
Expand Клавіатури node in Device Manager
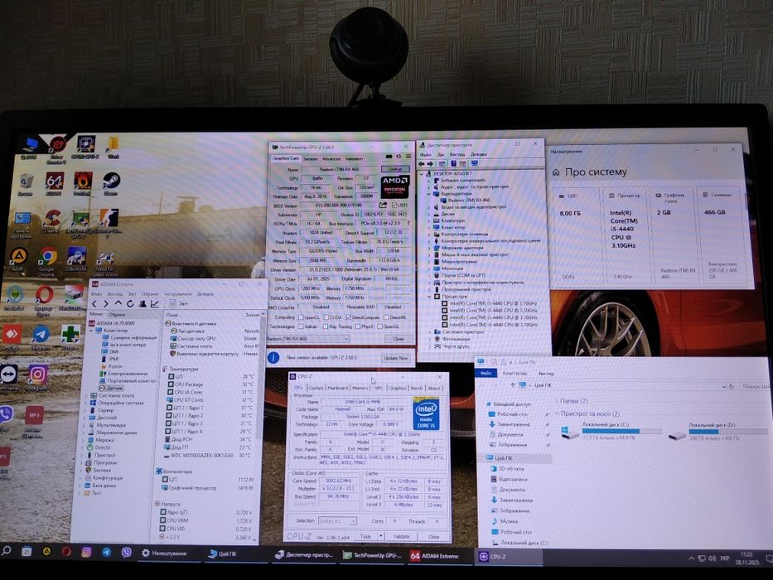click(x=429, y=221)
